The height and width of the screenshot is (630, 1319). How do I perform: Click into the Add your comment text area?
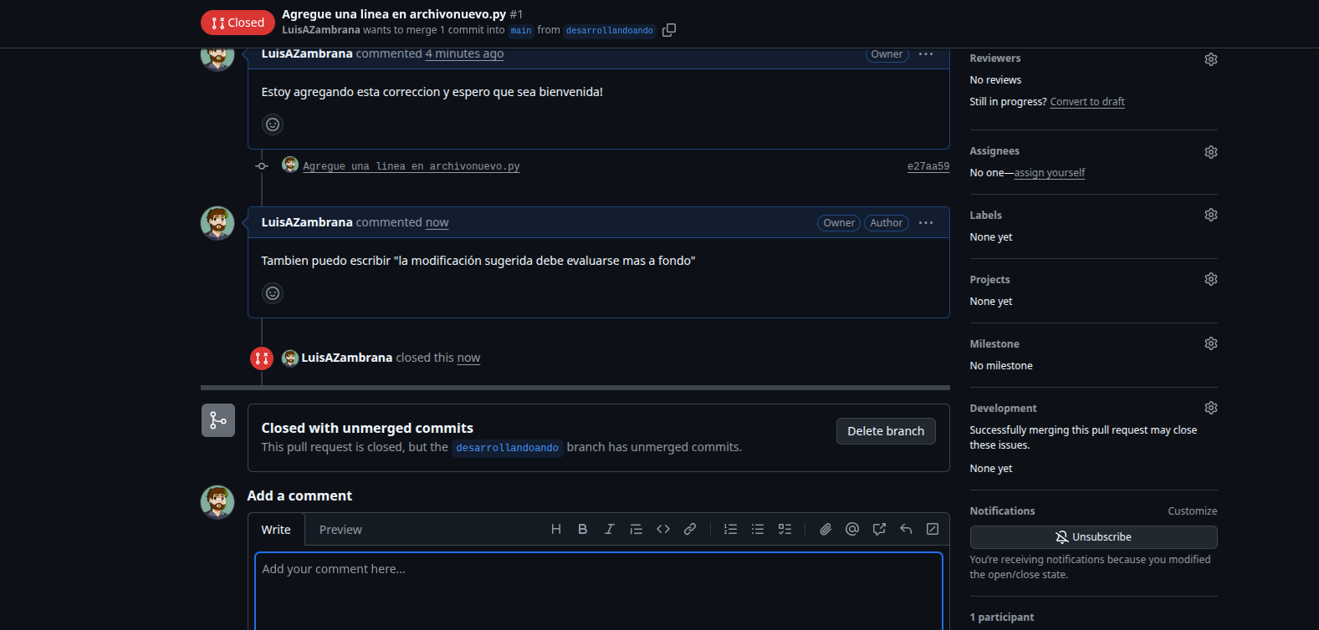(598, 589)
